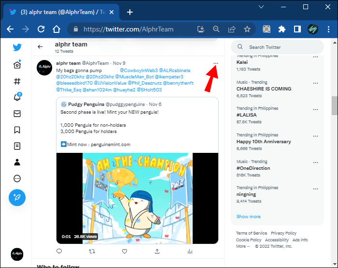Open options for Happy 10th Anniversary trend
Viewport: 338px width, 268px height.
coord(315,136)
